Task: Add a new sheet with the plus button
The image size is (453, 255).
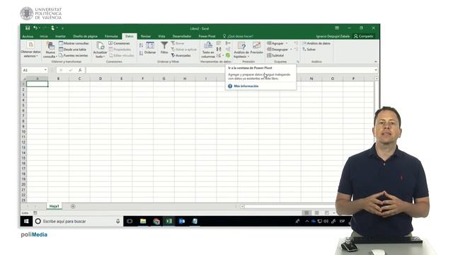Action: 73,206
